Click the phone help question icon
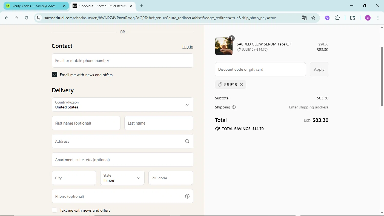The width and height of the screenshot is (384, 216). coord(187,196)
